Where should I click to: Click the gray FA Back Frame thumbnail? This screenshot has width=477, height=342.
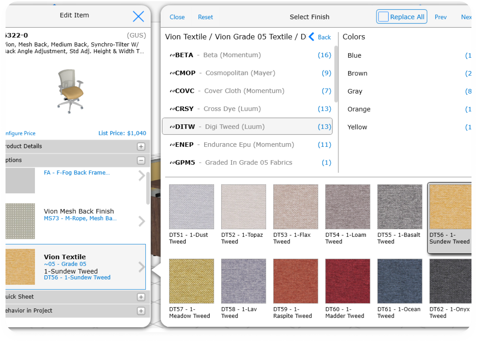[x=20, y=180]
